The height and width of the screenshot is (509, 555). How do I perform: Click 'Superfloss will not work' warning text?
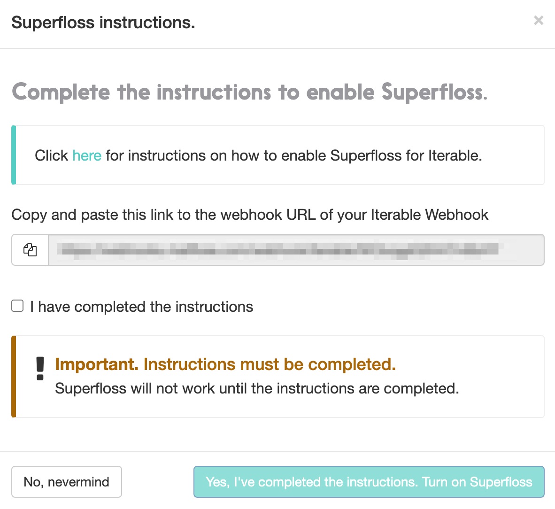pyautogui.click(x=257, y=389)
